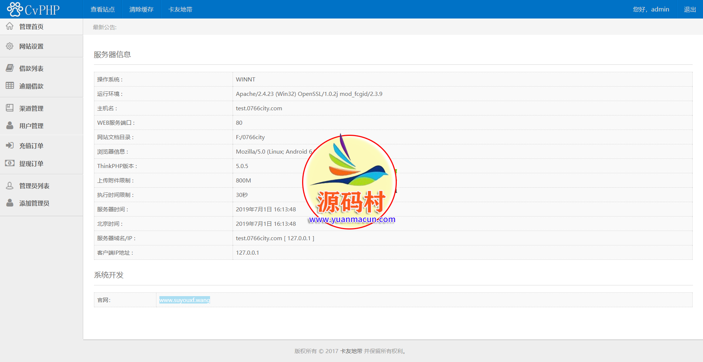This screenshot has height=362, width=703.
Task: Click the icon next to 渠道管理
Action: coord(10,108)
